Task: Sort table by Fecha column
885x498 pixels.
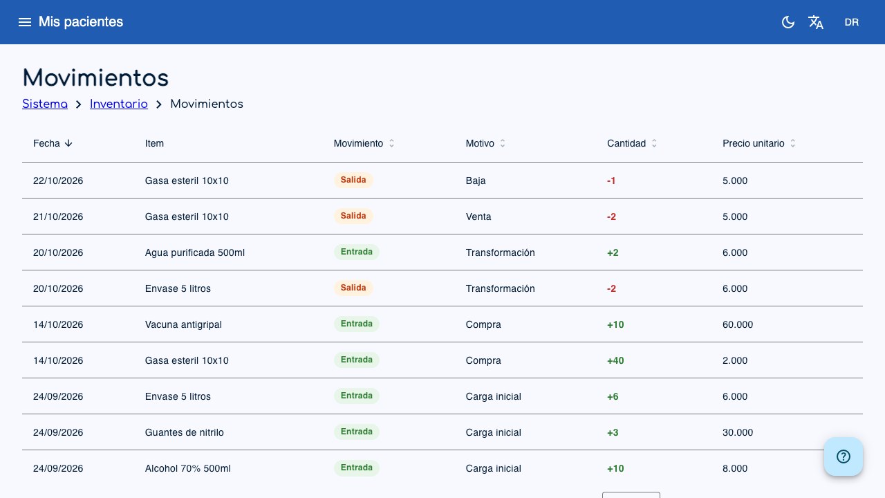Action: coord(53,143)
